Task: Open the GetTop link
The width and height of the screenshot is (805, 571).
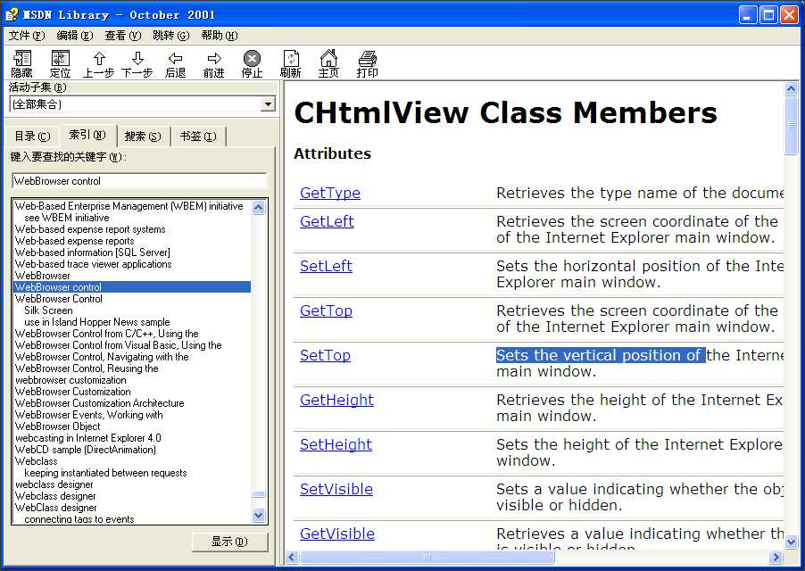Action: click(326, 310)
